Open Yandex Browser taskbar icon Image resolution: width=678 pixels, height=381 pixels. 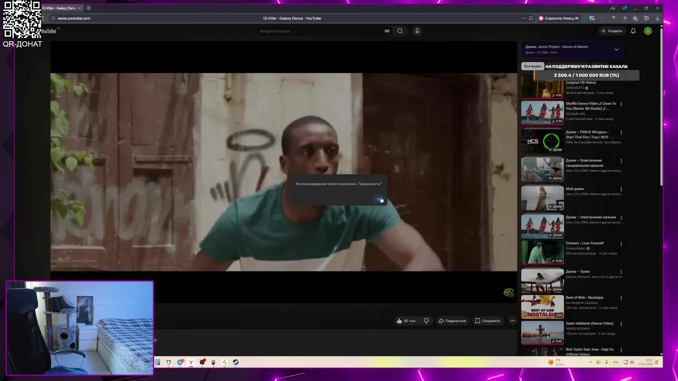(x=191, y=362)
